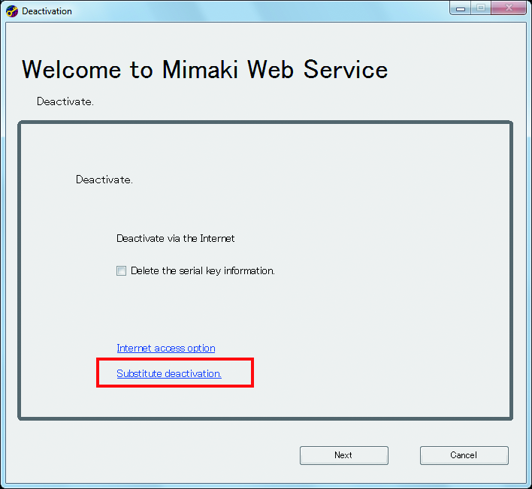Click the 'Deactivate.' subtitle under the heading
Image resolution: width=532 pixels, height=489 pixels.
pyautogui.click(x=65, y=101)
